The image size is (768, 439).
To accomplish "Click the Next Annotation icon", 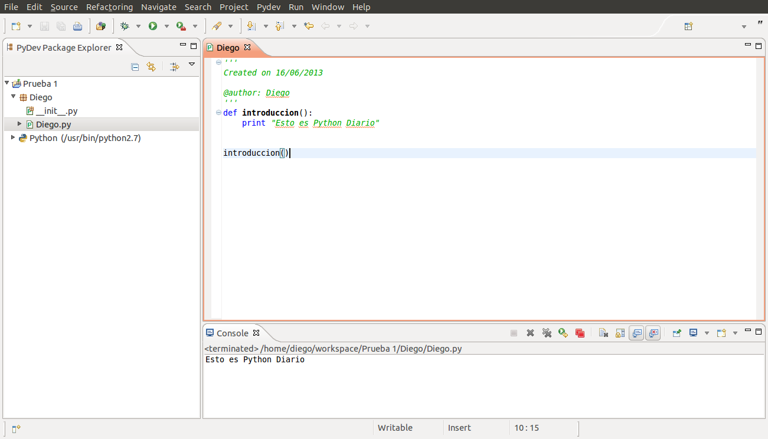I will click(252, 26).
